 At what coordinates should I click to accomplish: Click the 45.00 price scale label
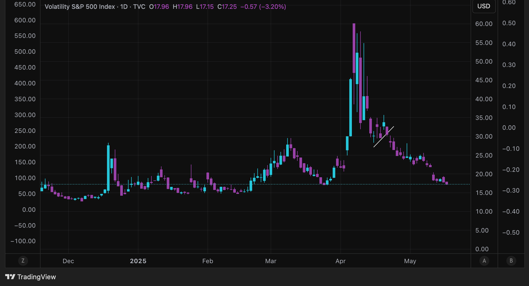484,80
